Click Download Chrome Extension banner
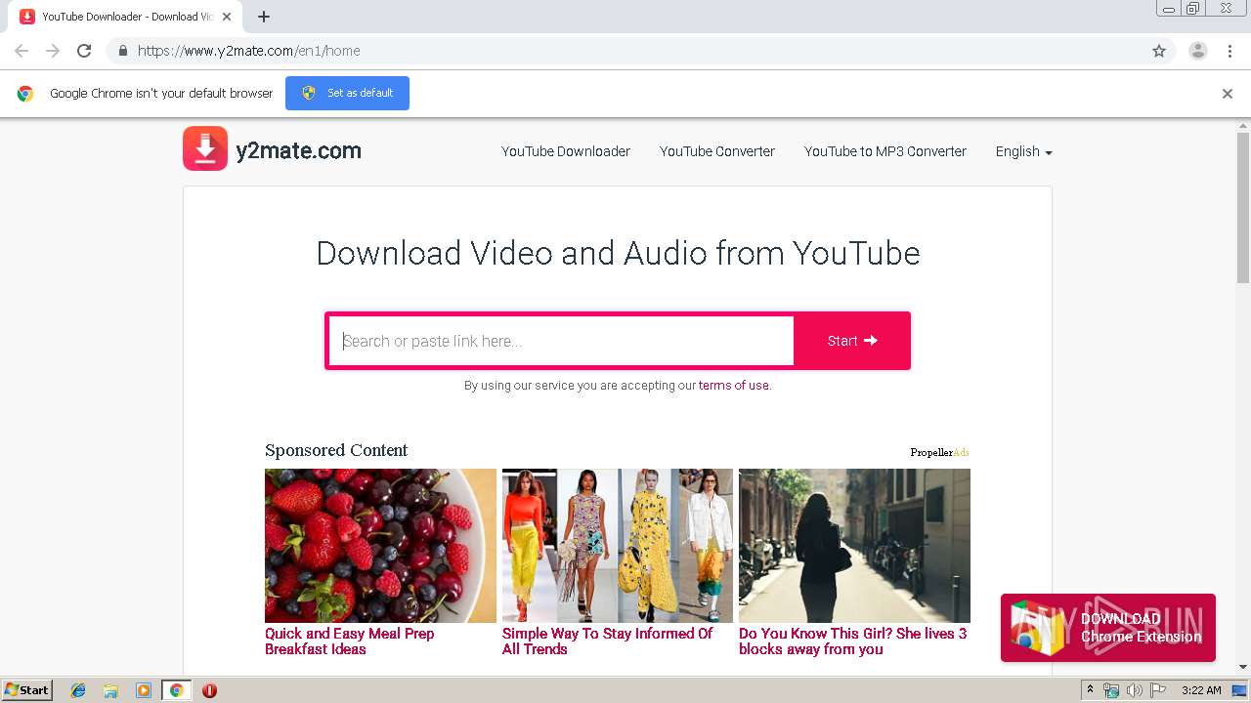 pyautogui.click(x=1108, y=628)
